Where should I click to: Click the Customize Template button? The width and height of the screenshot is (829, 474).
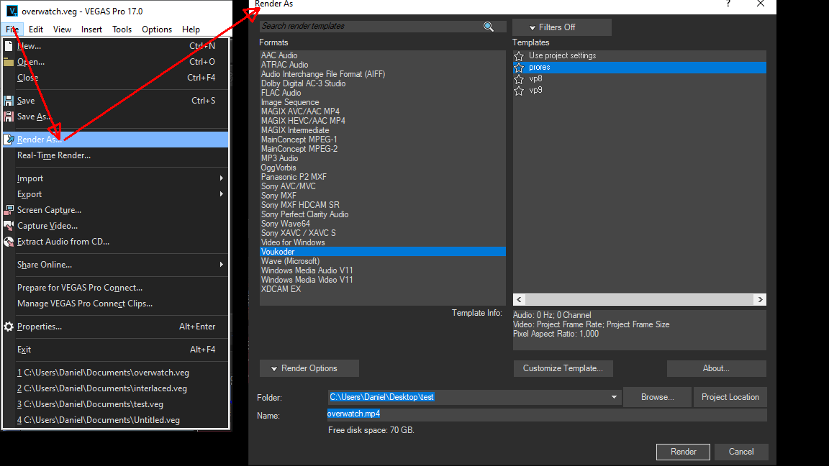(563, 368)
